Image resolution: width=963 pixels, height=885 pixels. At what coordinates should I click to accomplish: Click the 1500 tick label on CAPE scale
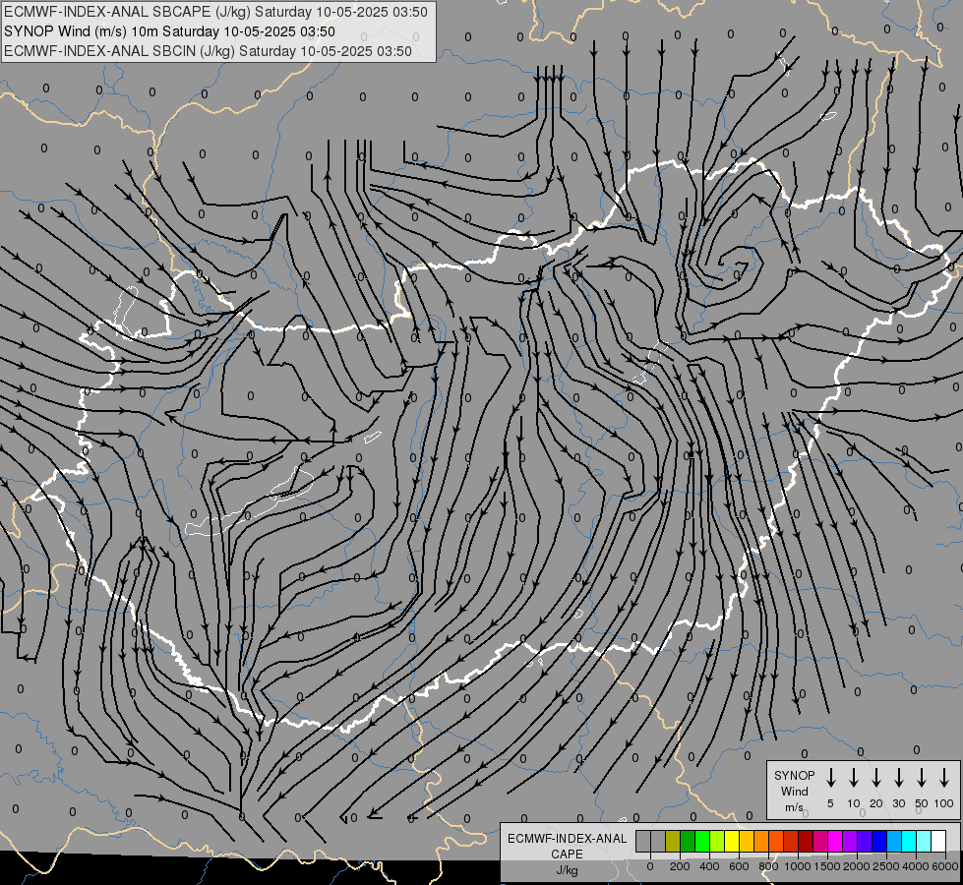827,866
